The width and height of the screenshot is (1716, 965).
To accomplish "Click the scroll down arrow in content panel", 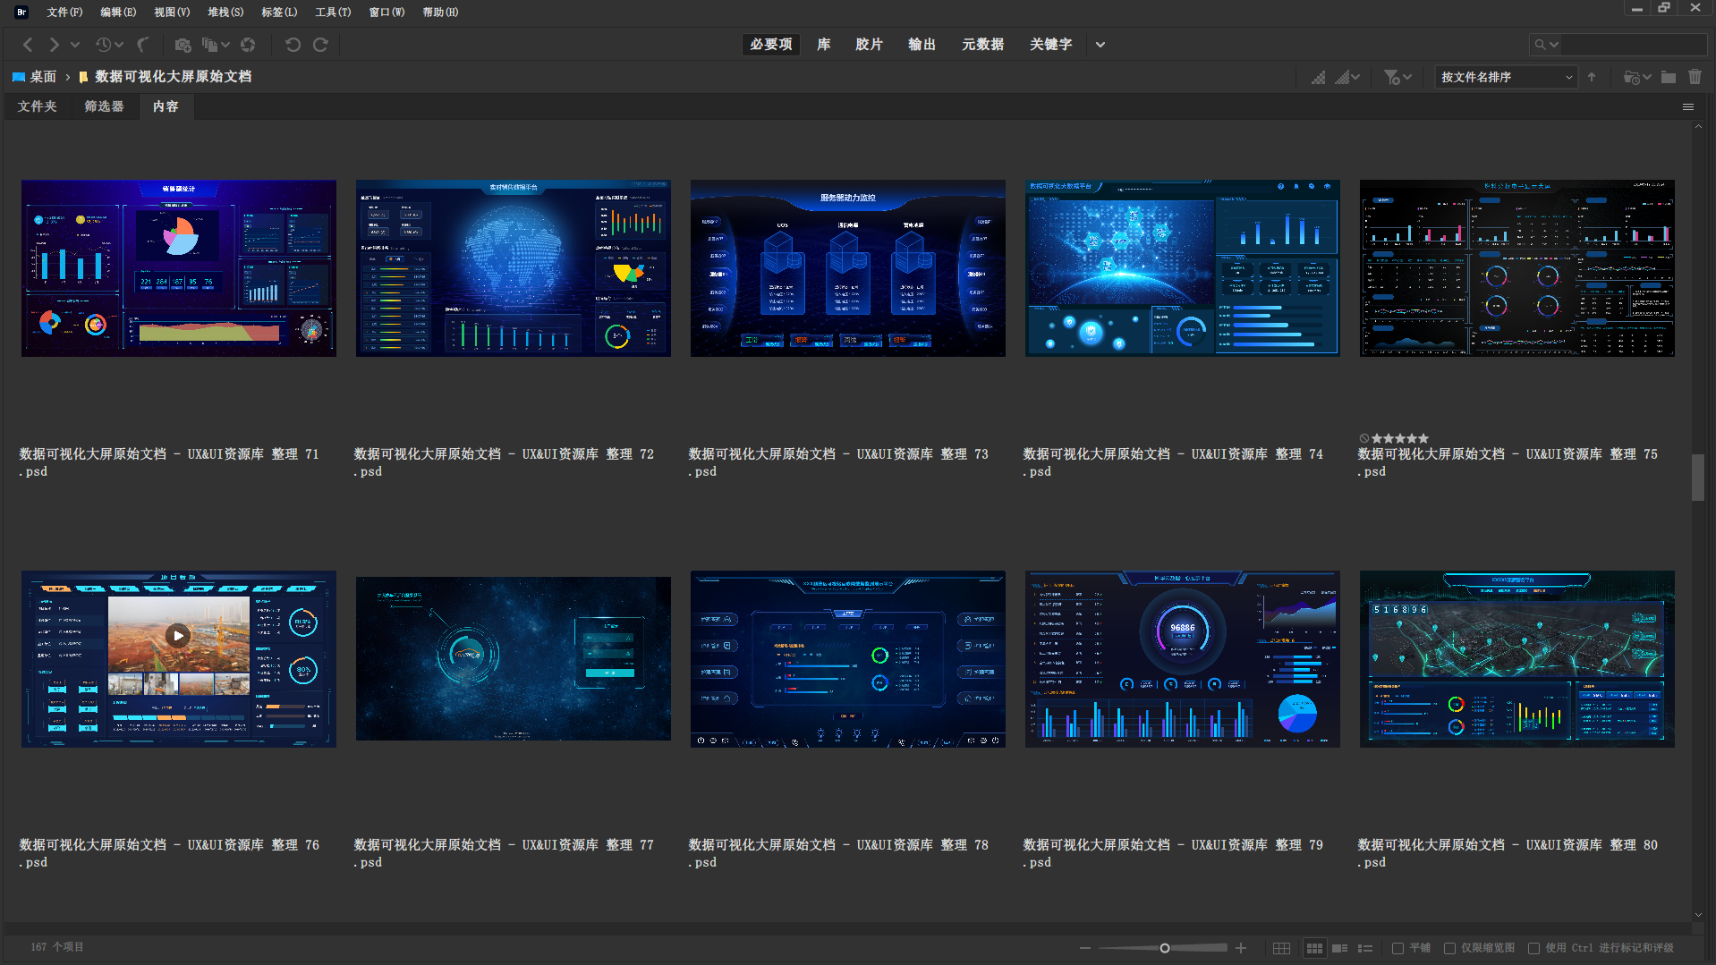I will point(1698,915).
